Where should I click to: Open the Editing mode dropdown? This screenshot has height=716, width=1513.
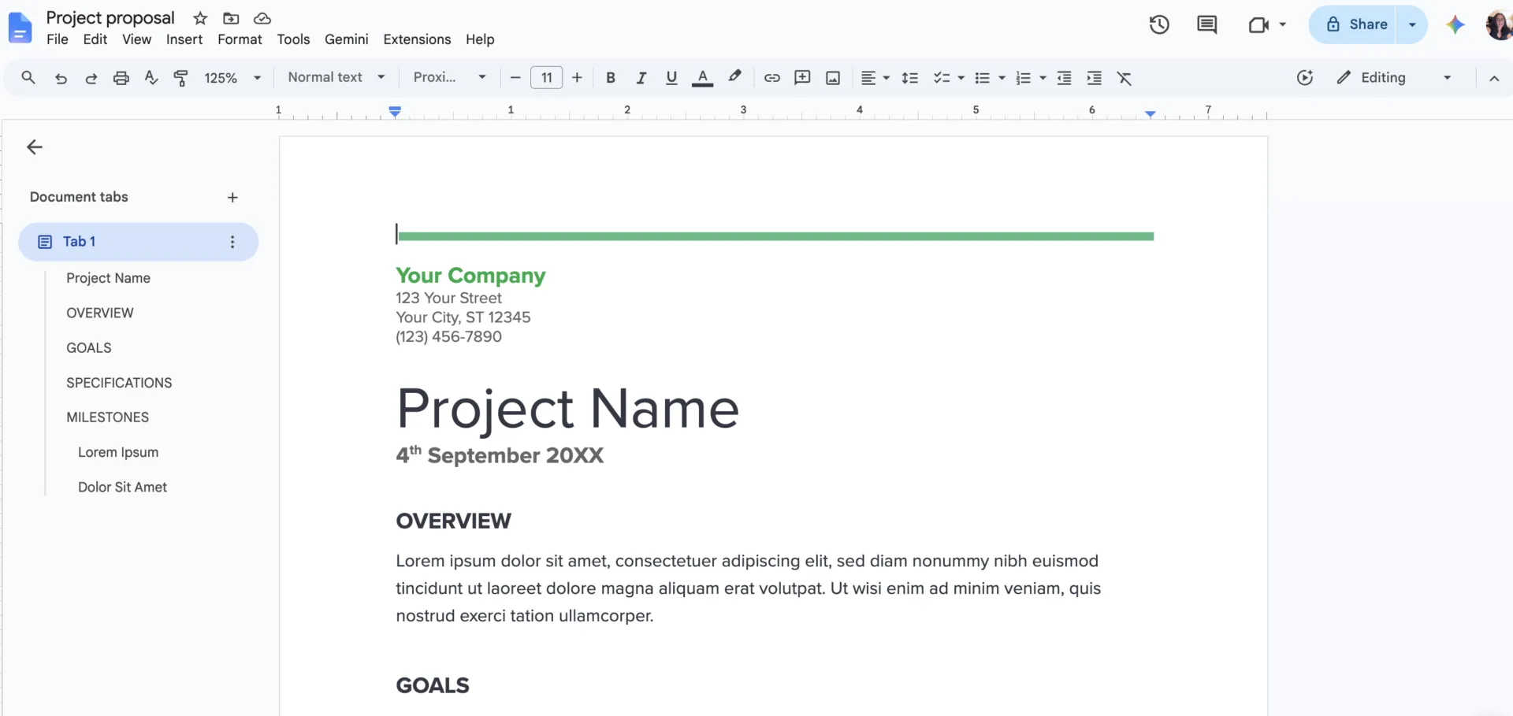(x=1394, y=77)
